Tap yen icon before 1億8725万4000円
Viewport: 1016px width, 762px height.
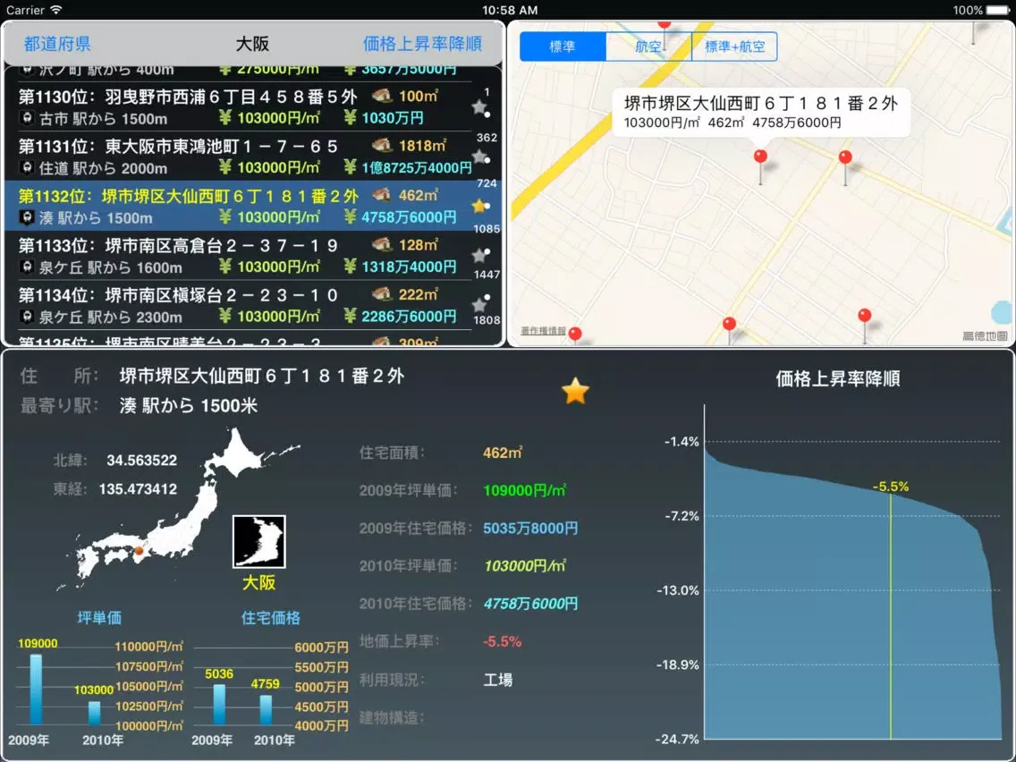350,167
